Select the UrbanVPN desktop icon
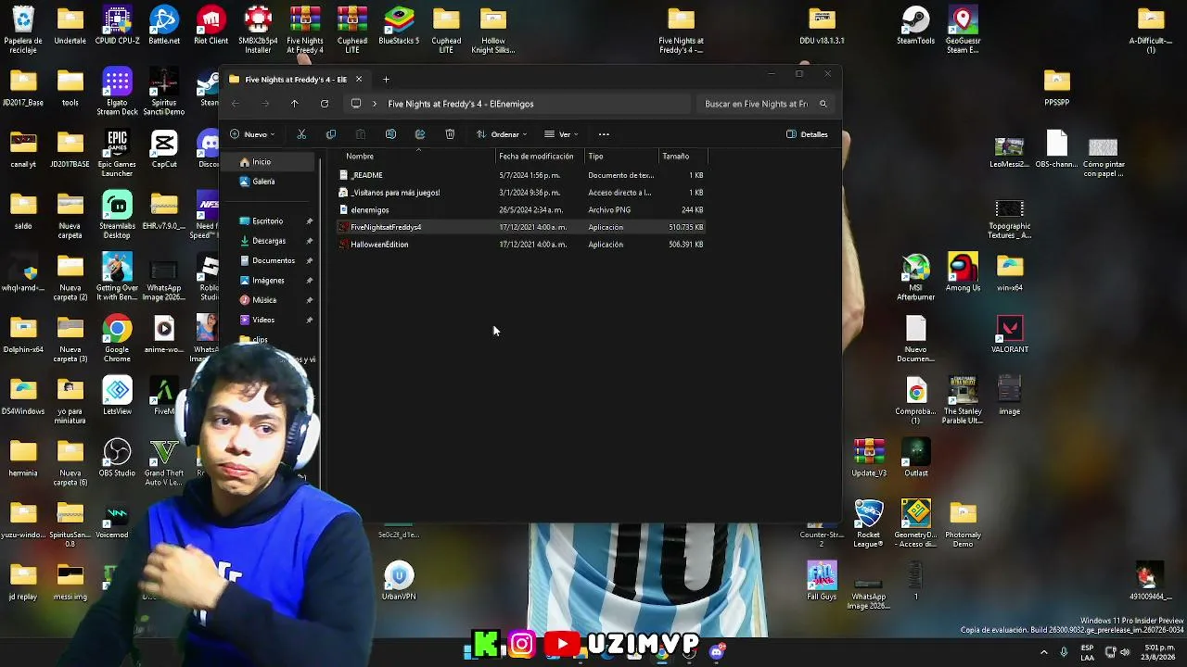 click(x=399, y=581)
